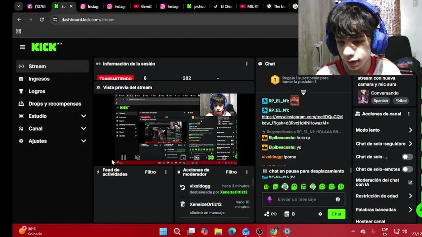422x237 pixels.
Task: Click the undo unban icon beside vixxidogg
Action: [183, 188]
